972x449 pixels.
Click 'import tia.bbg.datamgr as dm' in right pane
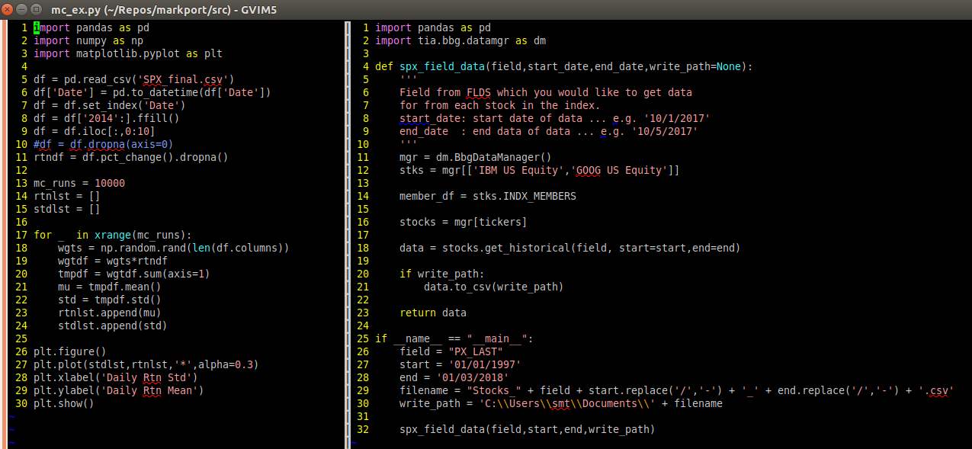[460, 40]
